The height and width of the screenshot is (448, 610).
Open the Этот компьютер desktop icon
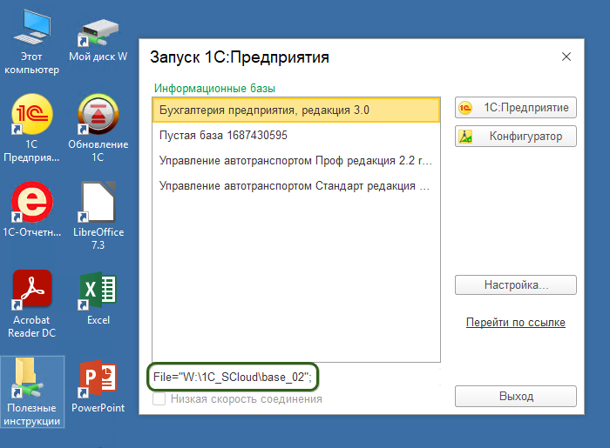(x=32, y=42)
